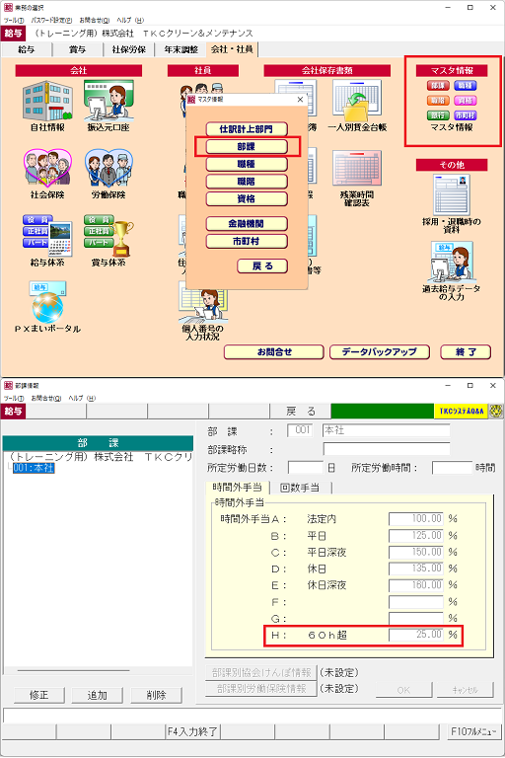
Task: Click the 部課別協会けんぽ情報 button
Action: (261, 672)
